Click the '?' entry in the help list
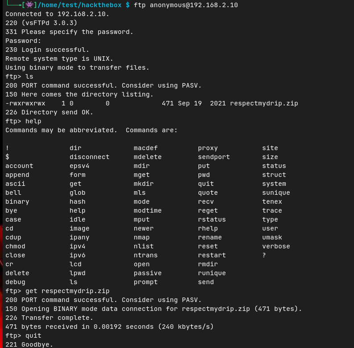The image size is (354, 348). click(x=264, y=255)
